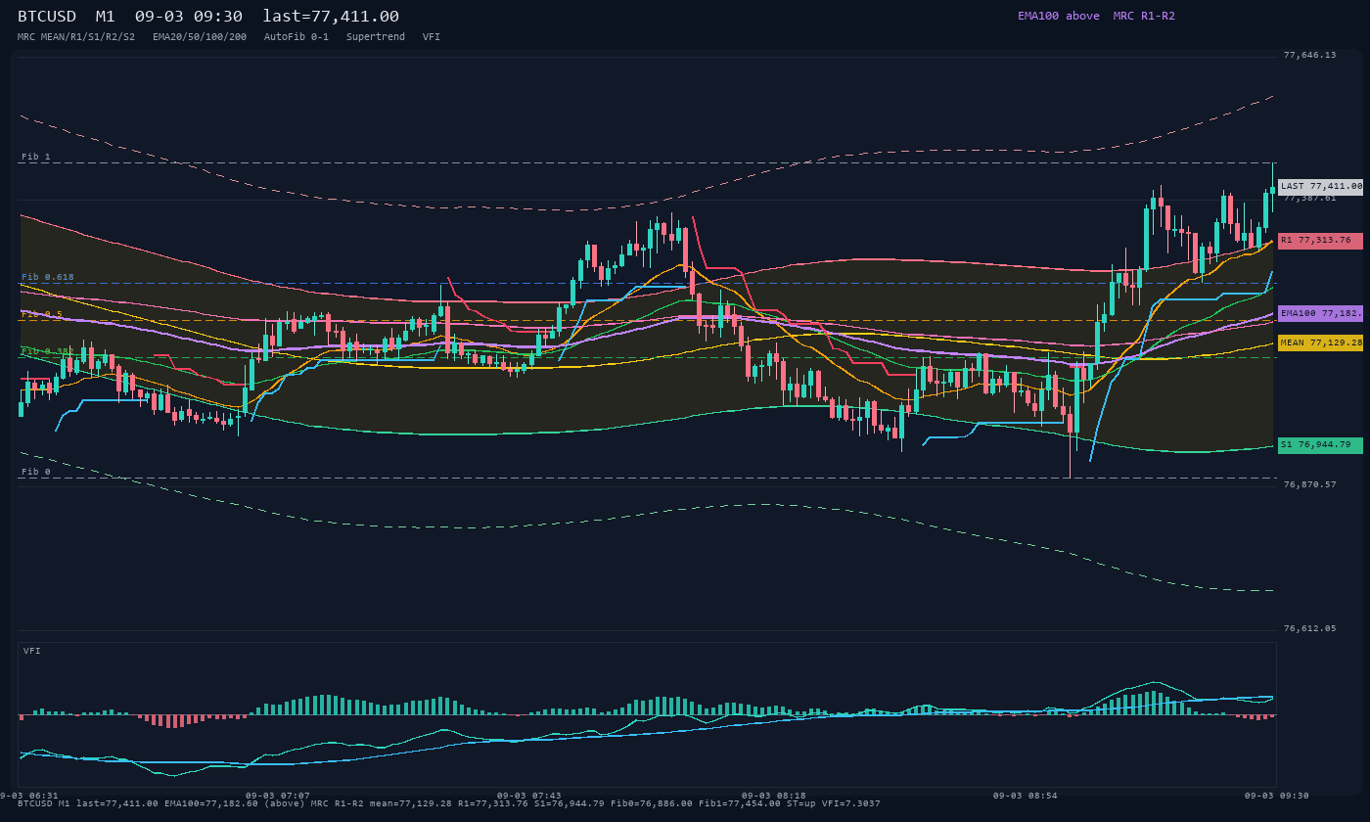Select the yellow MEAN 77,129.28 price tag
This screenshot has height=822, width=1370.
click(1321, 343)
